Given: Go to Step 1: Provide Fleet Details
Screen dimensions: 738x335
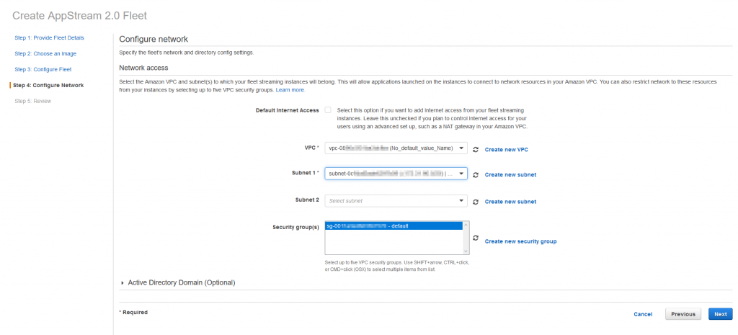Looking at the screenshot, I should [50, 37].
